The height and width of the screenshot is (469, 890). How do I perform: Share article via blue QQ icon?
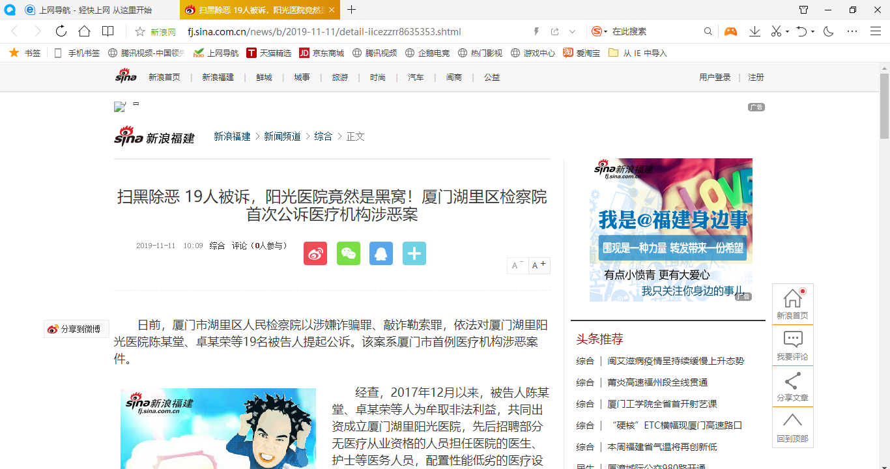point(381,253)
